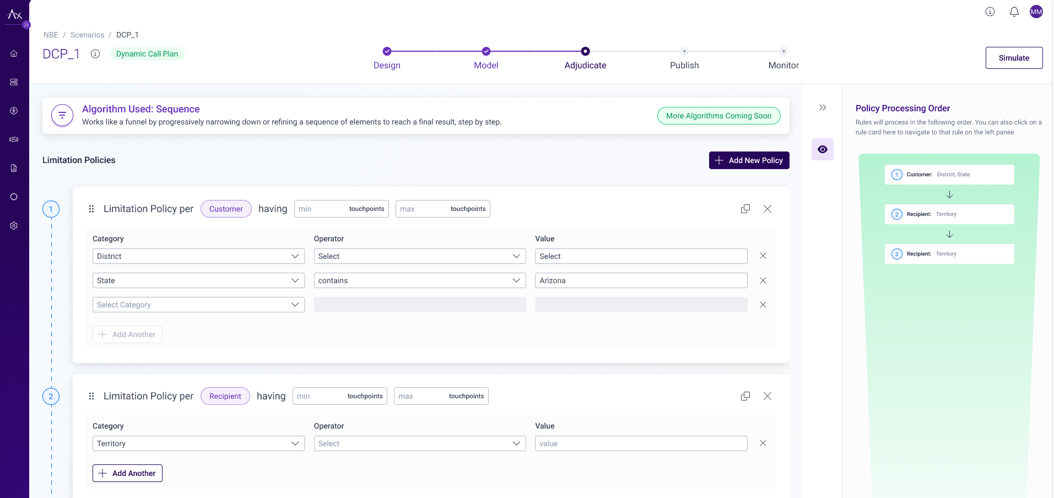This screenshot has height=498, width=1054.
Task: Collapse the panel using the double-chevron arrows
Action: (822, 107)
